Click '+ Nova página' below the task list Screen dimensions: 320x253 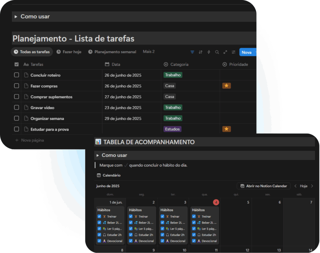click(x=30, y=140)
